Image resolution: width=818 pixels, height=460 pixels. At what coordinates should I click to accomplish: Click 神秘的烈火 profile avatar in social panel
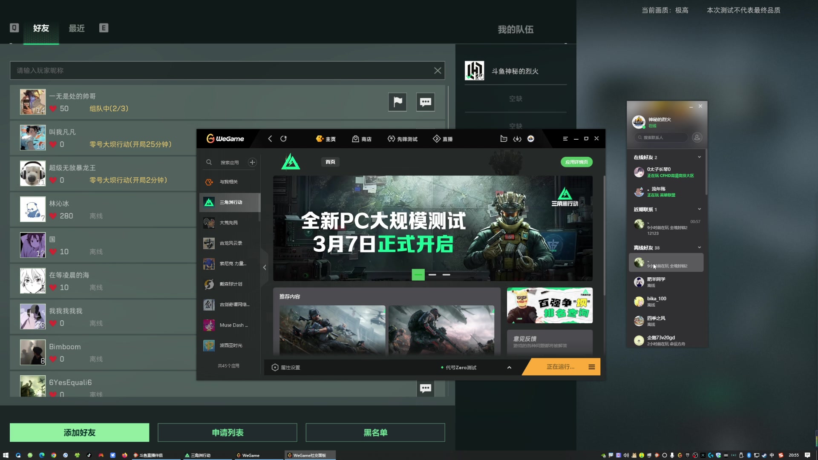point(638,122)
